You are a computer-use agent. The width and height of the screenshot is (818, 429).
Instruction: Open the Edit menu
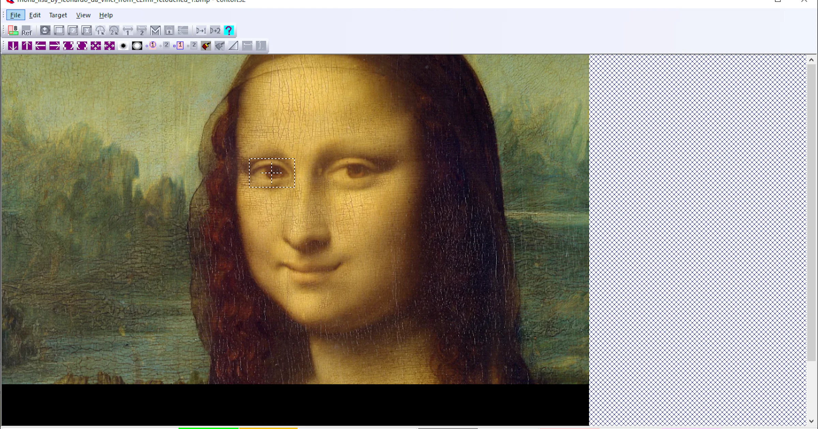[x=35, y=15]
